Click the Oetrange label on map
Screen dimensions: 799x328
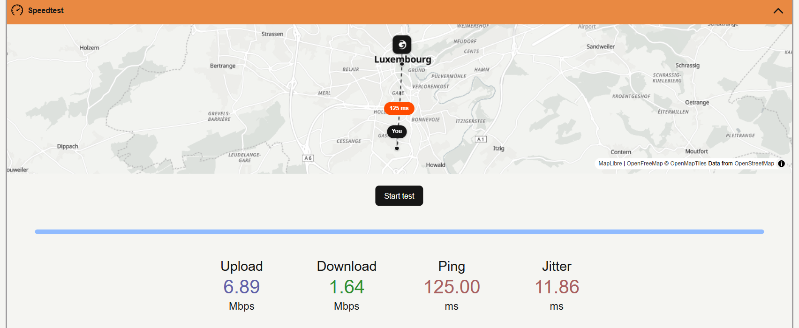697,103
